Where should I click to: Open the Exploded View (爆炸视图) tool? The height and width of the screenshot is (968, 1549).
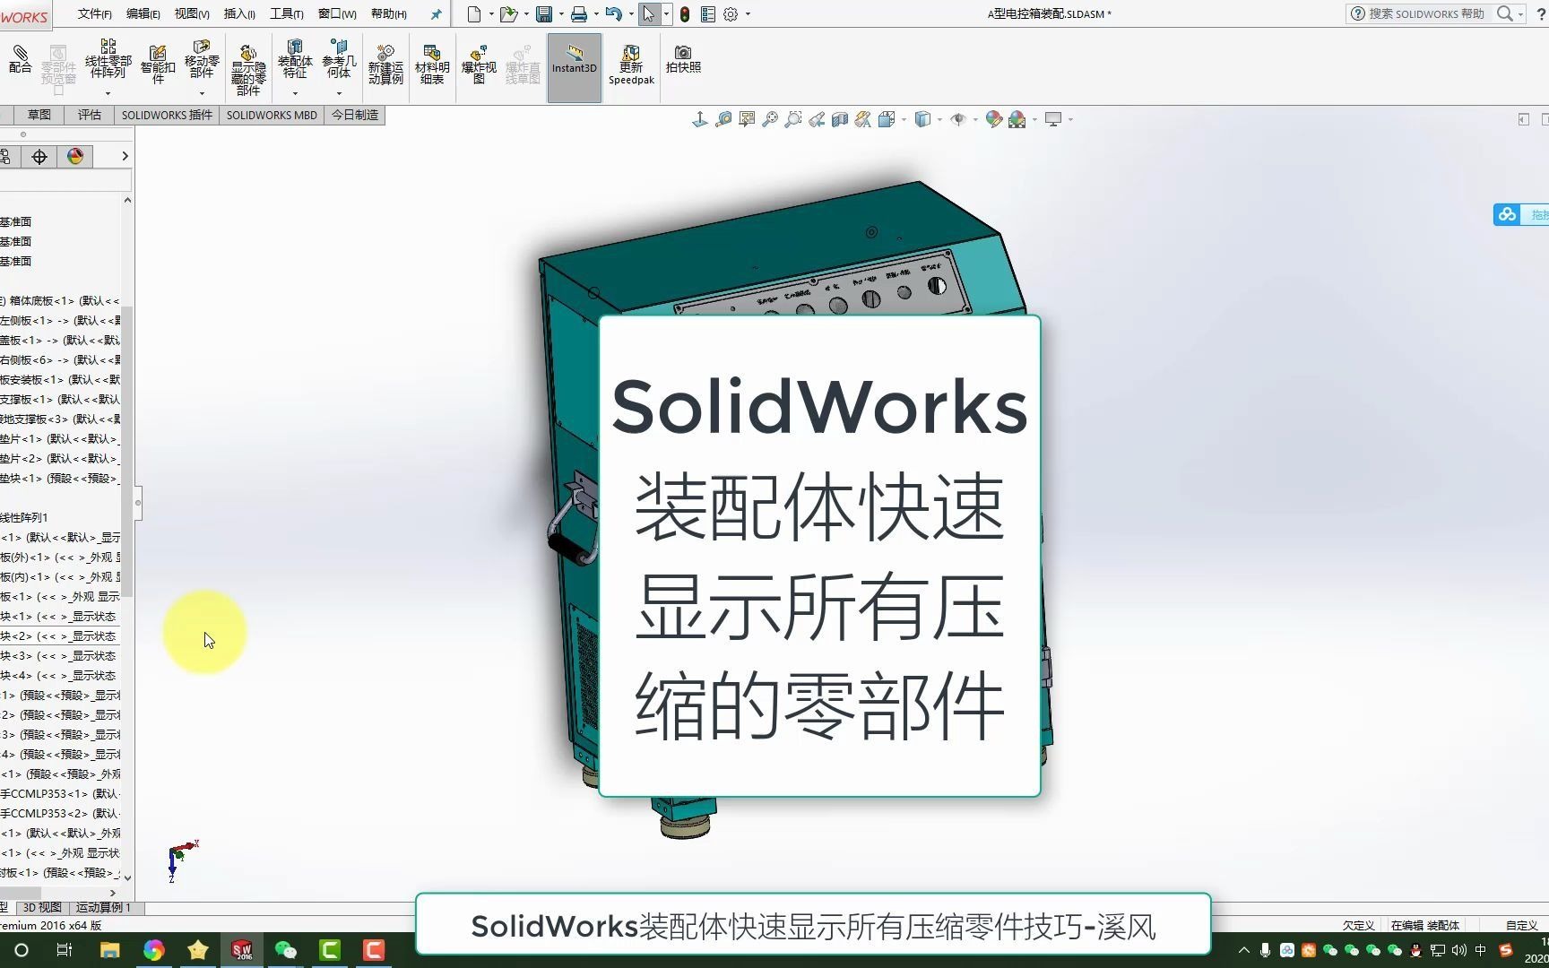479,63
